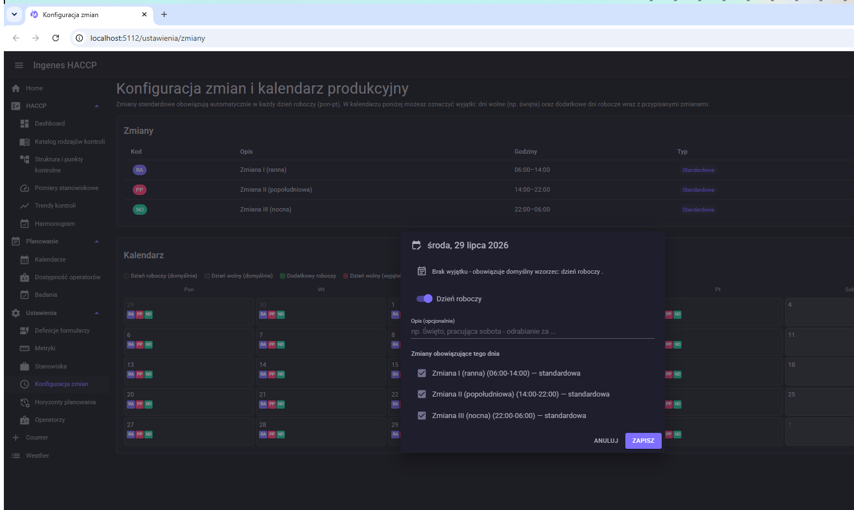Open calendar day 28 cell
The width and height of the screenshot is (854, 510).
point(321,431)
